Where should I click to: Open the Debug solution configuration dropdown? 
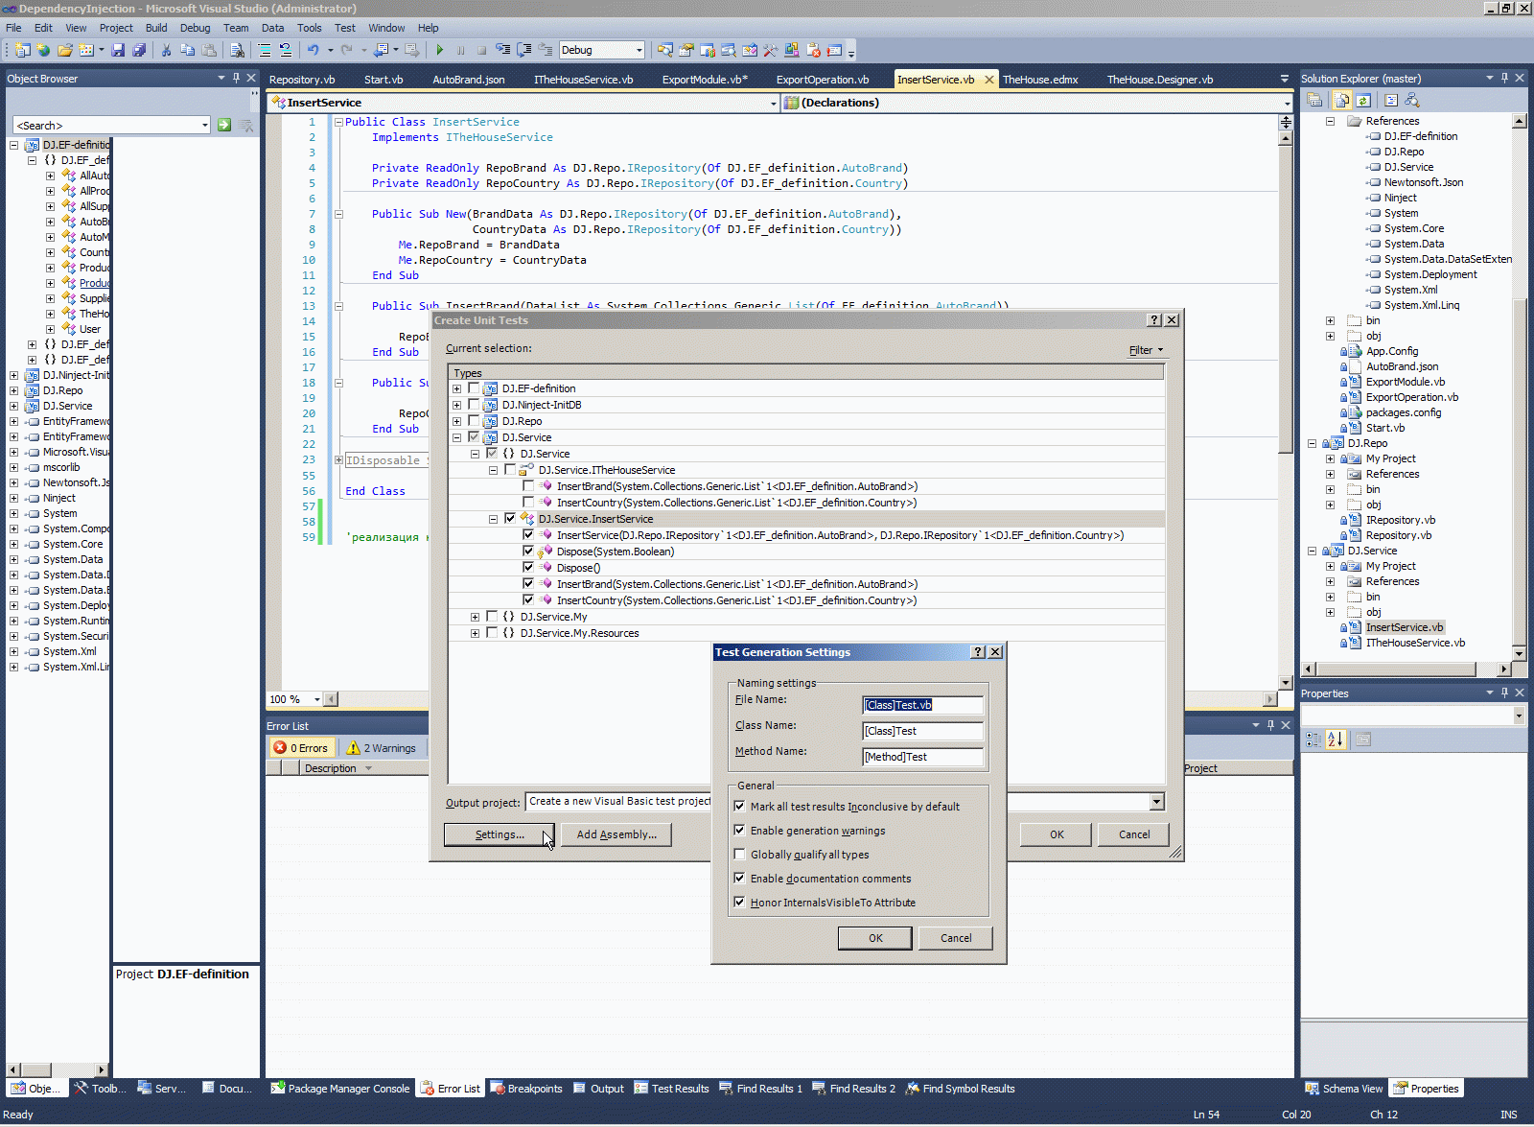(x=639, y=50)
